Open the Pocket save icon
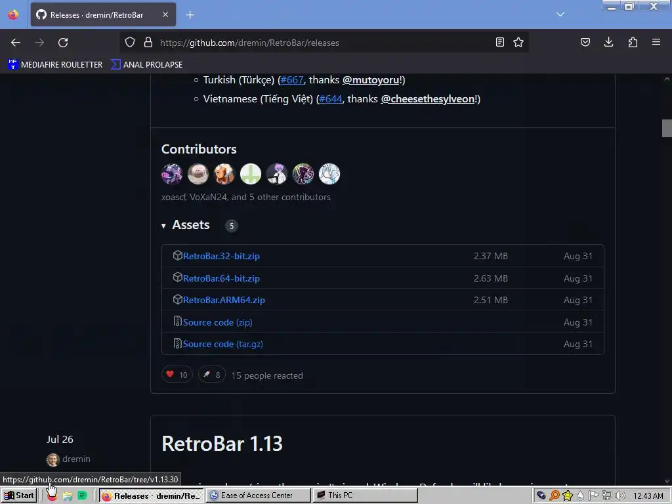The width and height of the screenshot is (672, 504). point(585,42)
